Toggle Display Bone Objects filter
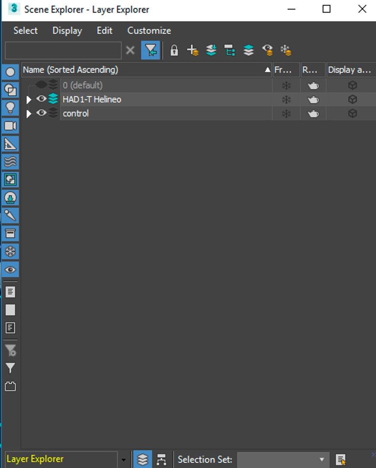Viewport: 376px width, 468px height. click(10, 215)
